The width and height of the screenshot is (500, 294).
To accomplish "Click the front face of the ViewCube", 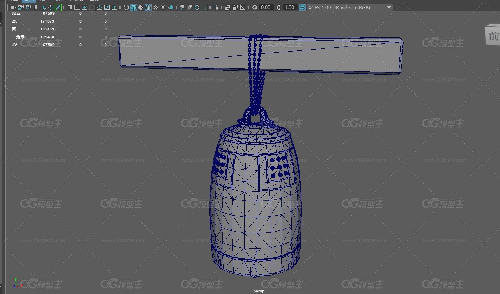I will (493, 36).
